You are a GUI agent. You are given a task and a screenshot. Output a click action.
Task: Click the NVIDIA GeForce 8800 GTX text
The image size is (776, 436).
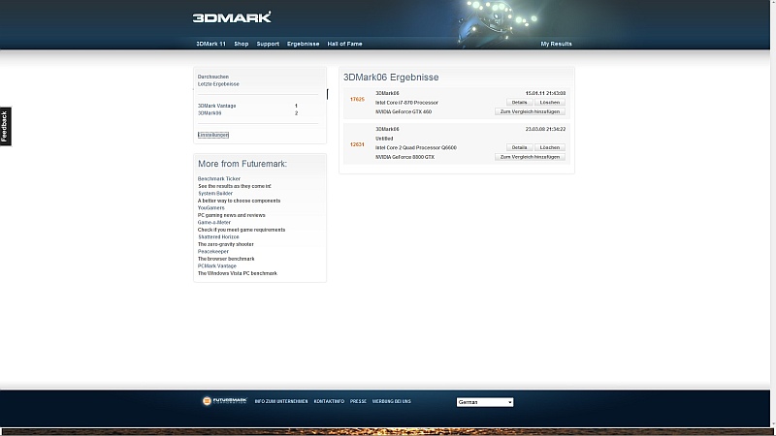tap(404, 157)
